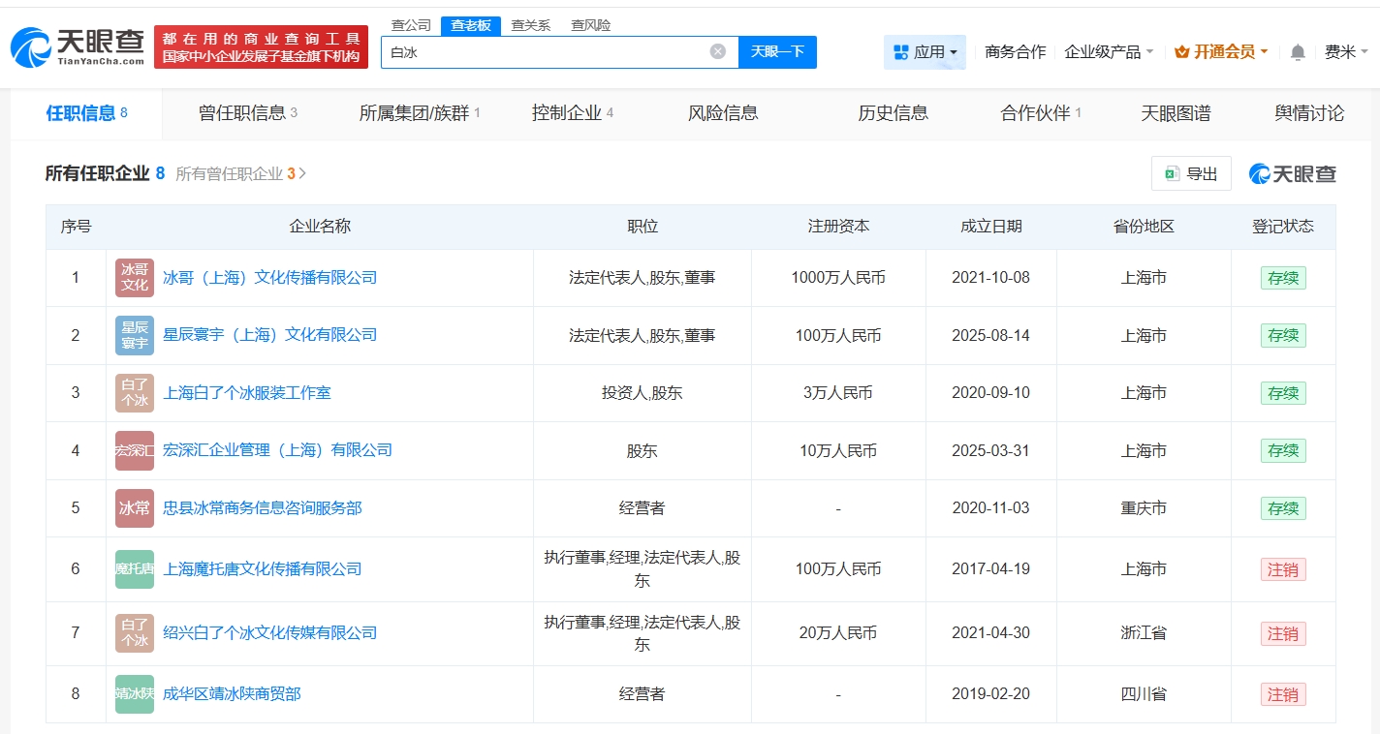Open the 舆情讨论 tab
Viewport: 1380px width, 734px height.
(x=1309, y=113)
